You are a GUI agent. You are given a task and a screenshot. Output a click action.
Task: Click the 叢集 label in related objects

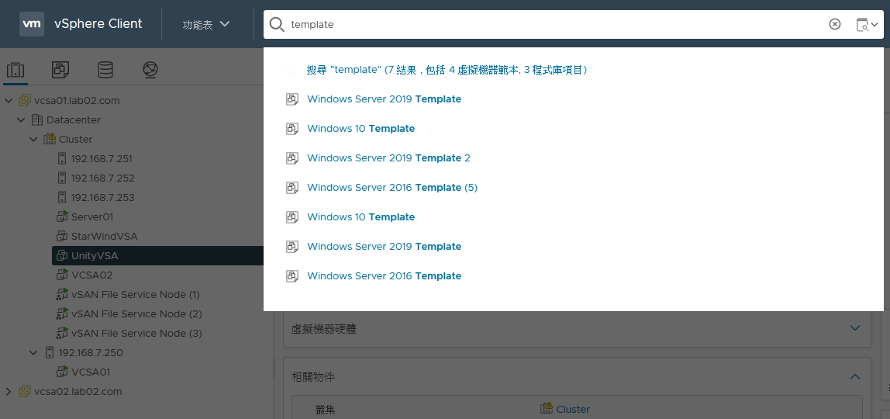pos(325,410)
